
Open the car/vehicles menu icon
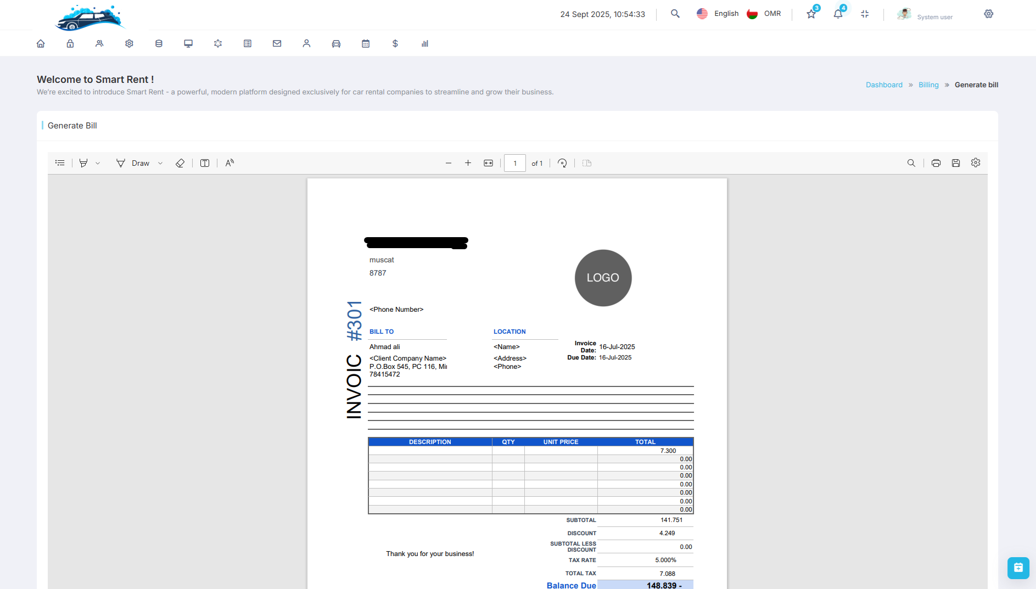click(x=336, y=43)
